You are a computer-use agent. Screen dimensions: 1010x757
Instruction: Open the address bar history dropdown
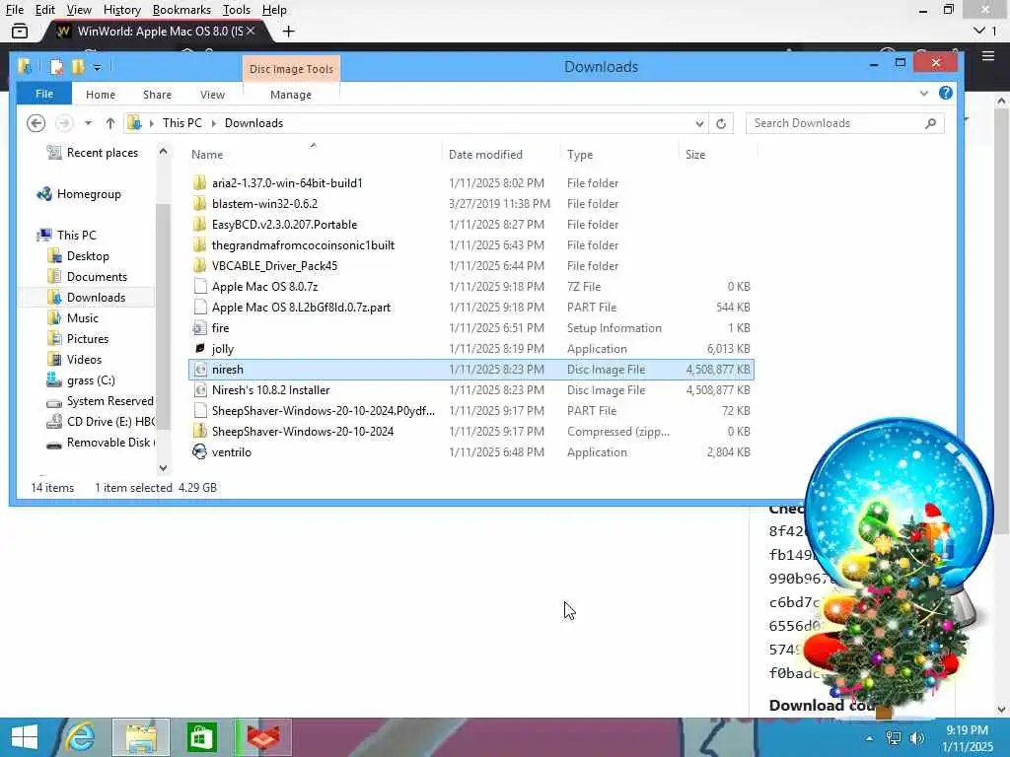coord(699,123)
